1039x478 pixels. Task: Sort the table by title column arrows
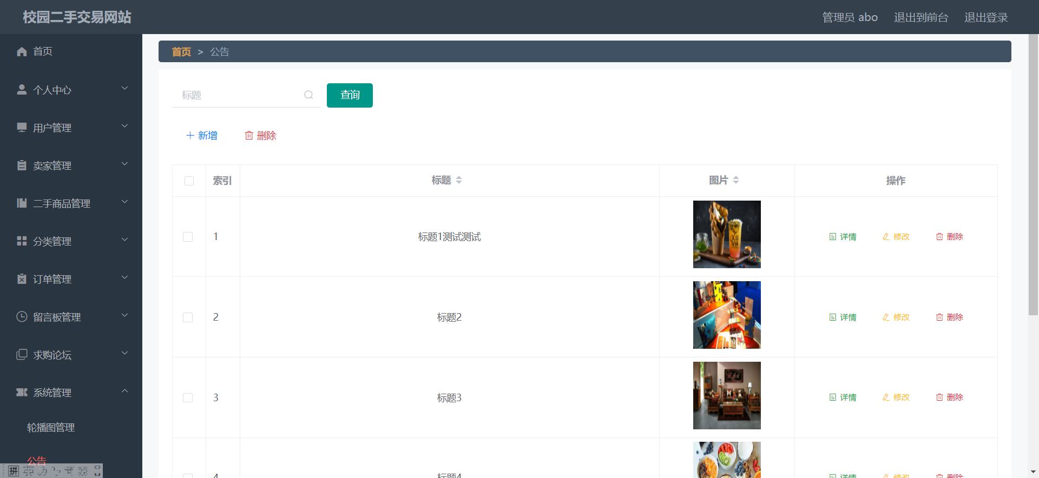pos(459,180)
